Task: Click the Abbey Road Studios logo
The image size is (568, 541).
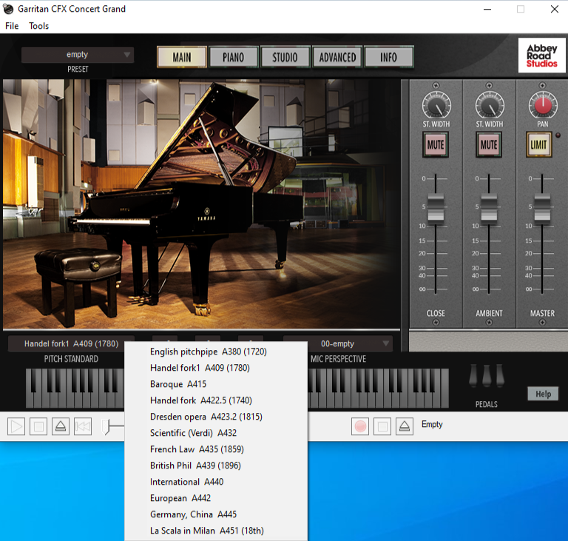Action: [x=541, y=56]
